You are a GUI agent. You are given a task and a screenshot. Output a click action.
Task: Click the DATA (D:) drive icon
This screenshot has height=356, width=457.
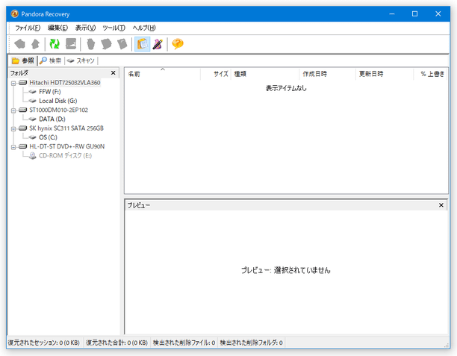tap(32, 119)
